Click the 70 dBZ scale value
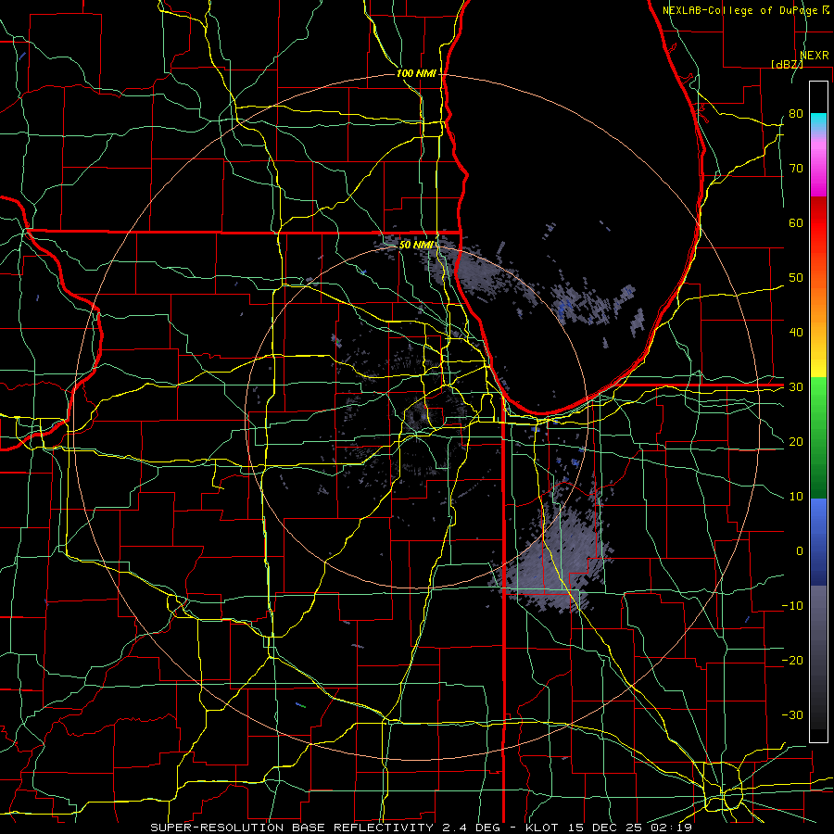Viewport: 834px width, 834px height. [796, 168]
